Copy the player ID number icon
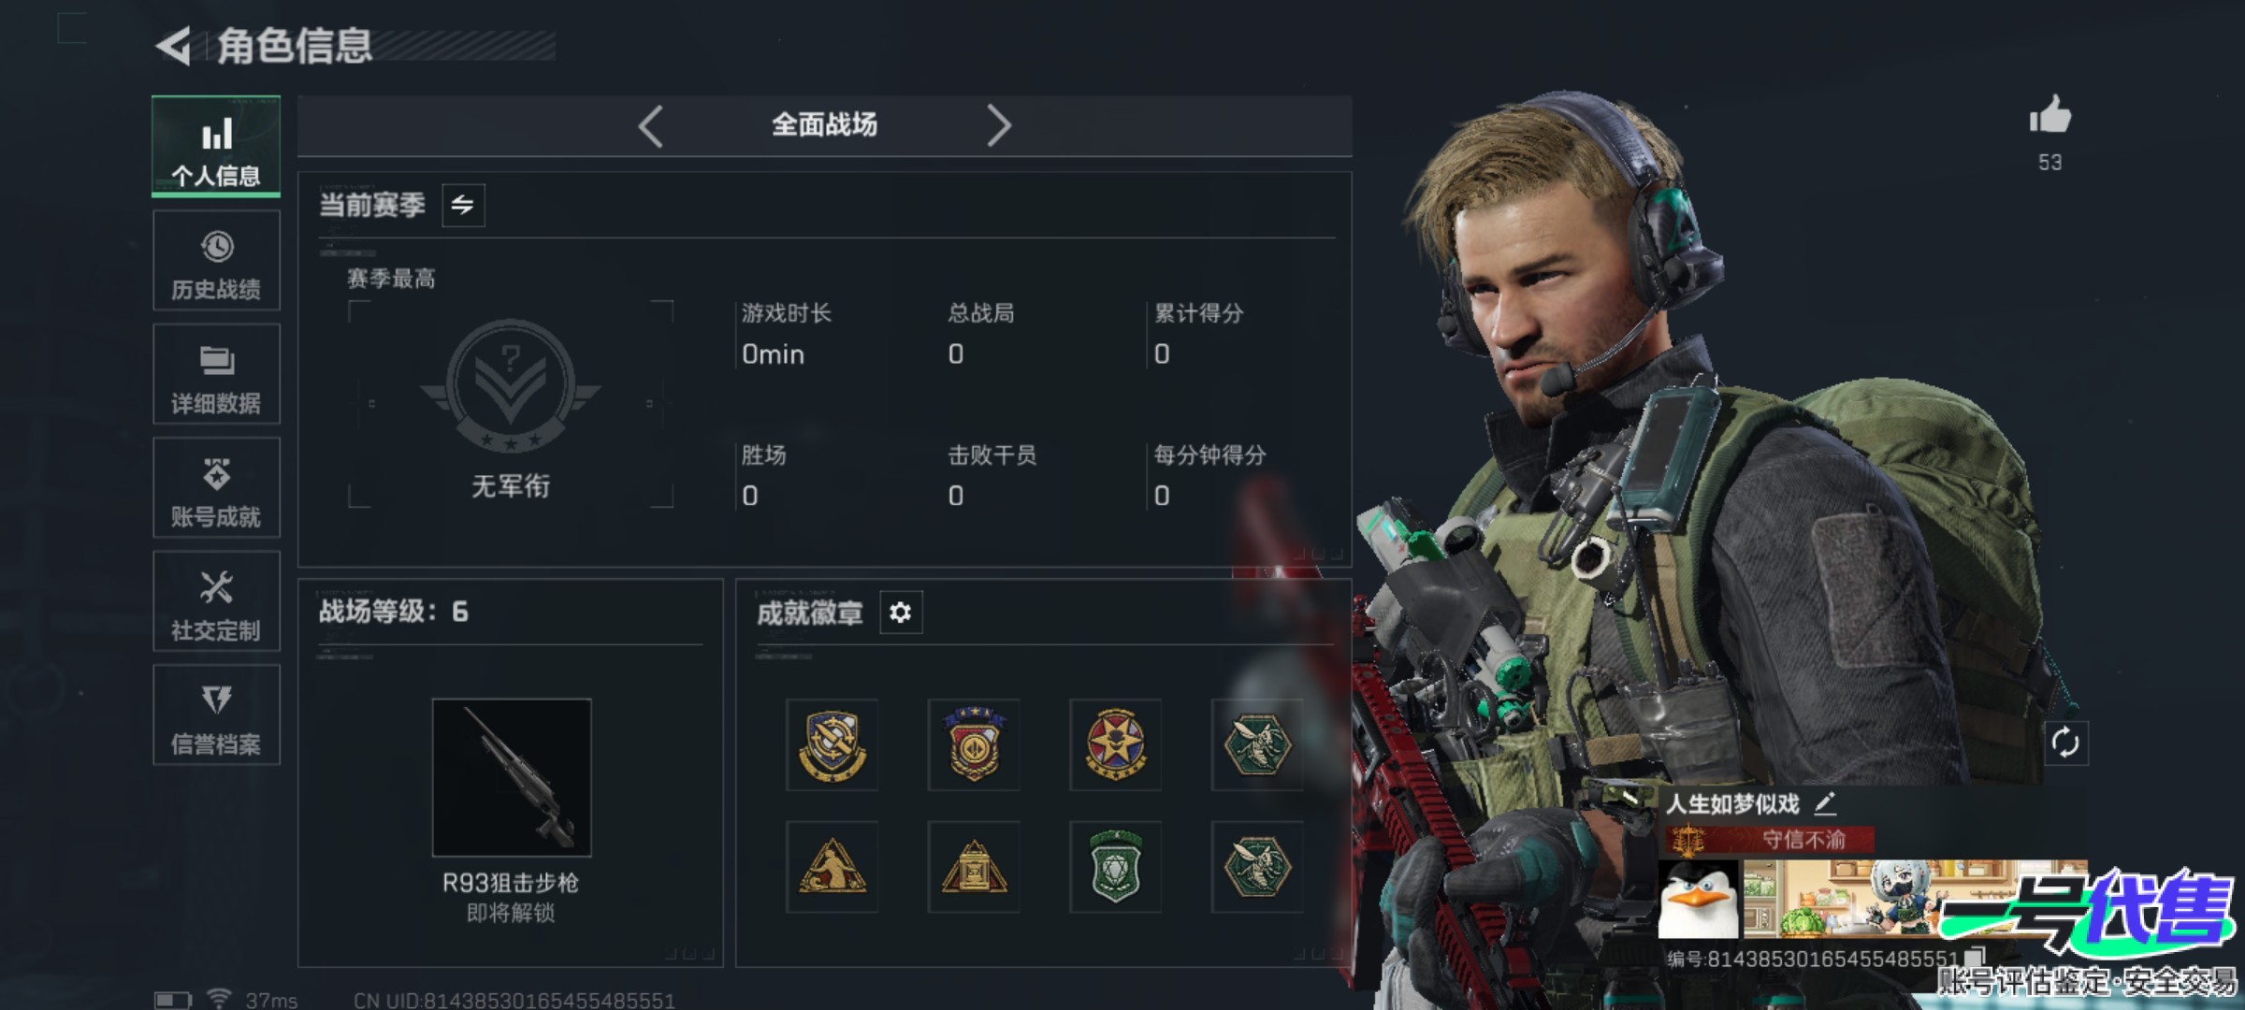The width and height of the screenshot is (2245, 1010). (1975, 957)
